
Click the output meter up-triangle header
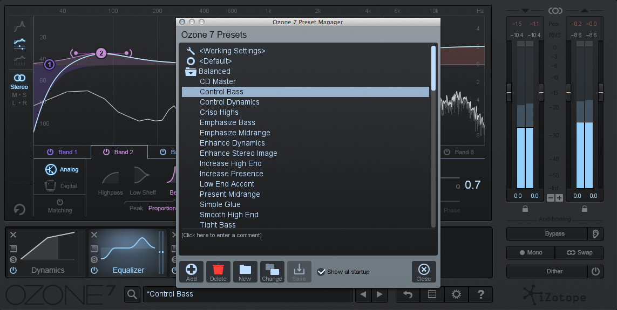[x=584, y=11]
